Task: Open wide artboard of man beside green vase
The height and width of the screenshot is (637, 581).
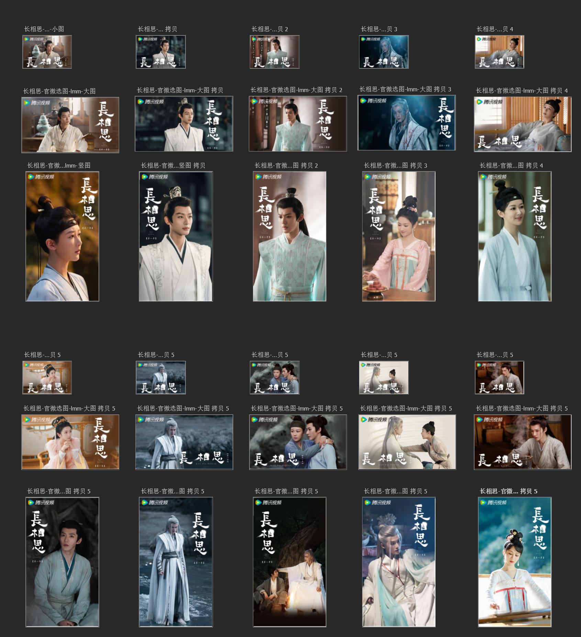Action: click(70, 125)
